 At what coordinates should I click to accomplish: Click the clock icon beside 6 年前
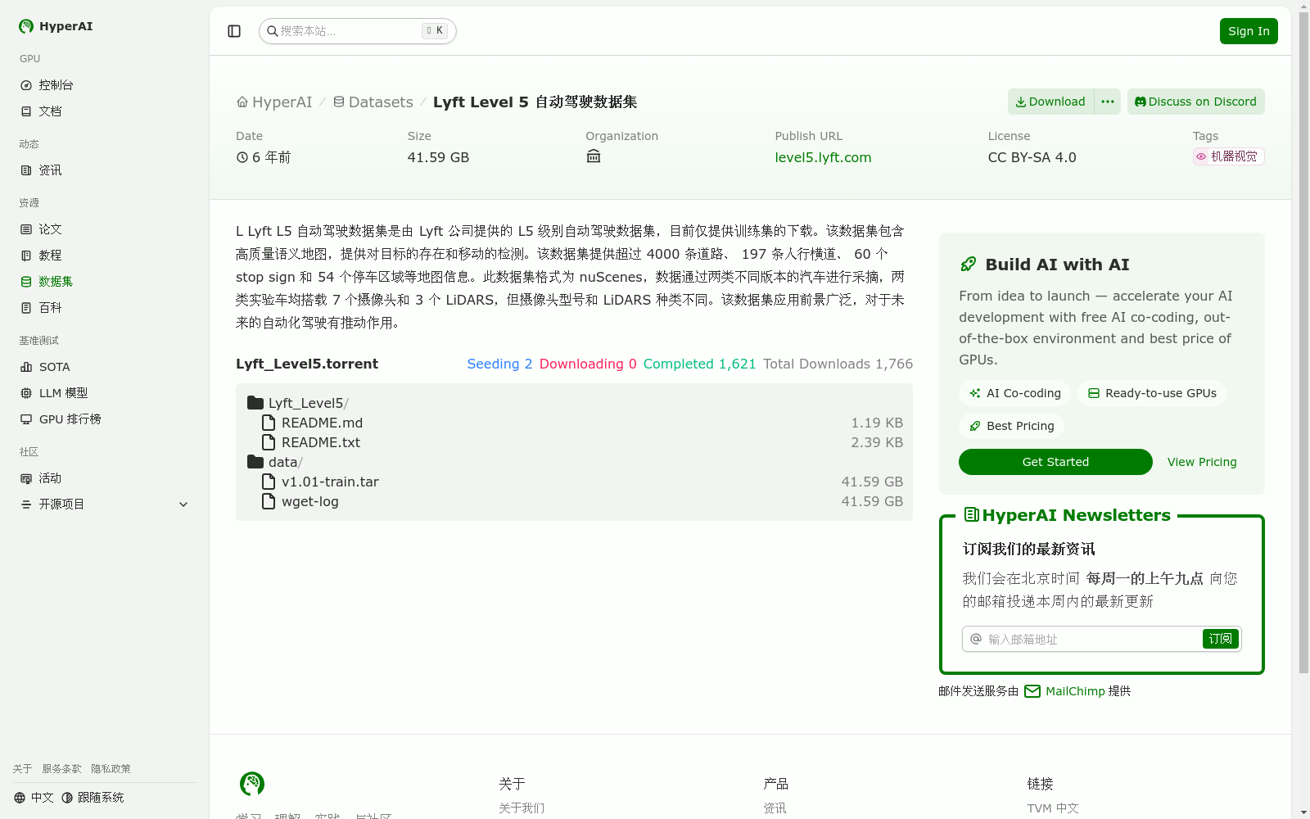tap(242, 157)
